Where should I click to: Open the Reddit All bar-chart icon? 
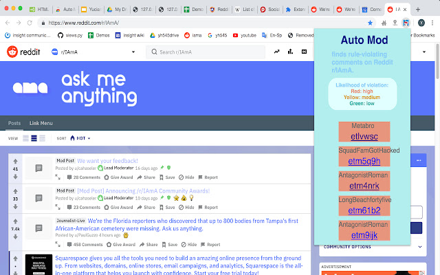tap(290, 52)
